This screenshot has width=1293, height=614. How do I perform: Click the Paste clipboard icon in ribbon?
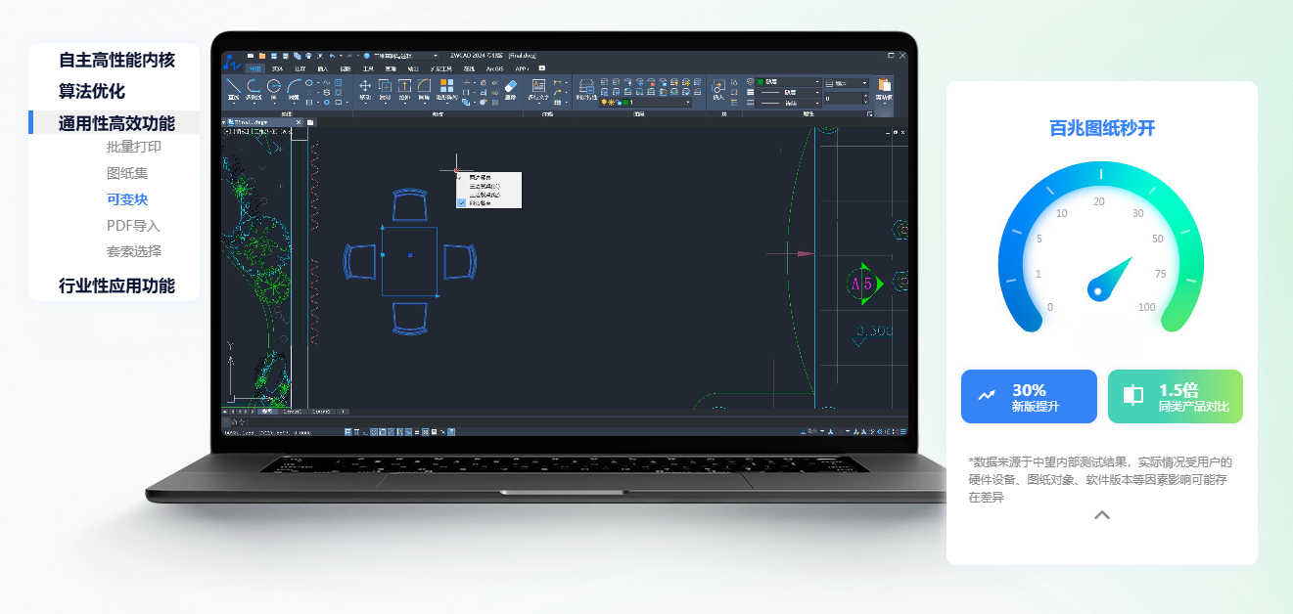point(885,88)
